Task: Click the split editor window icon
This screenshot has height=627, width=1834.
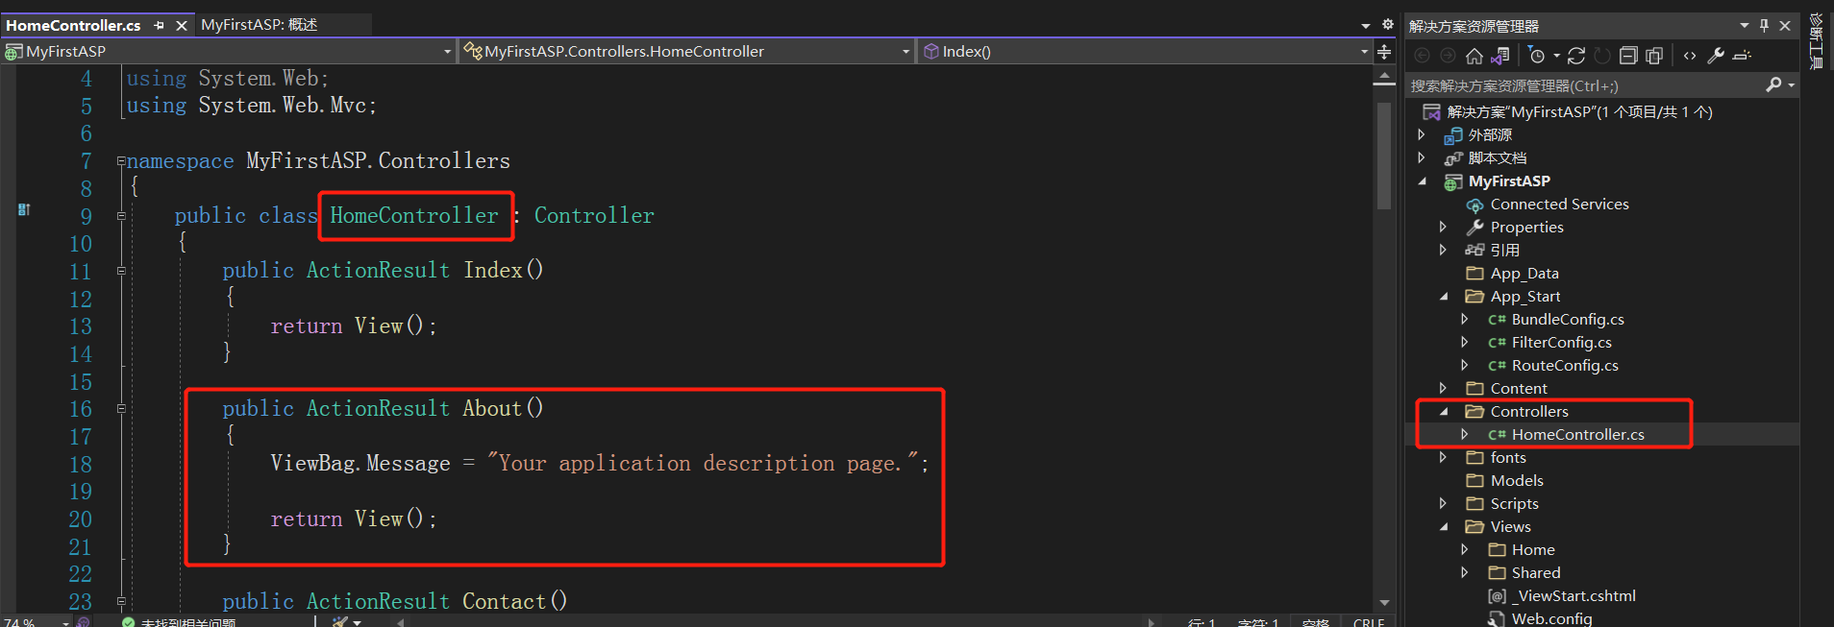Action: tap(1384, 52)
